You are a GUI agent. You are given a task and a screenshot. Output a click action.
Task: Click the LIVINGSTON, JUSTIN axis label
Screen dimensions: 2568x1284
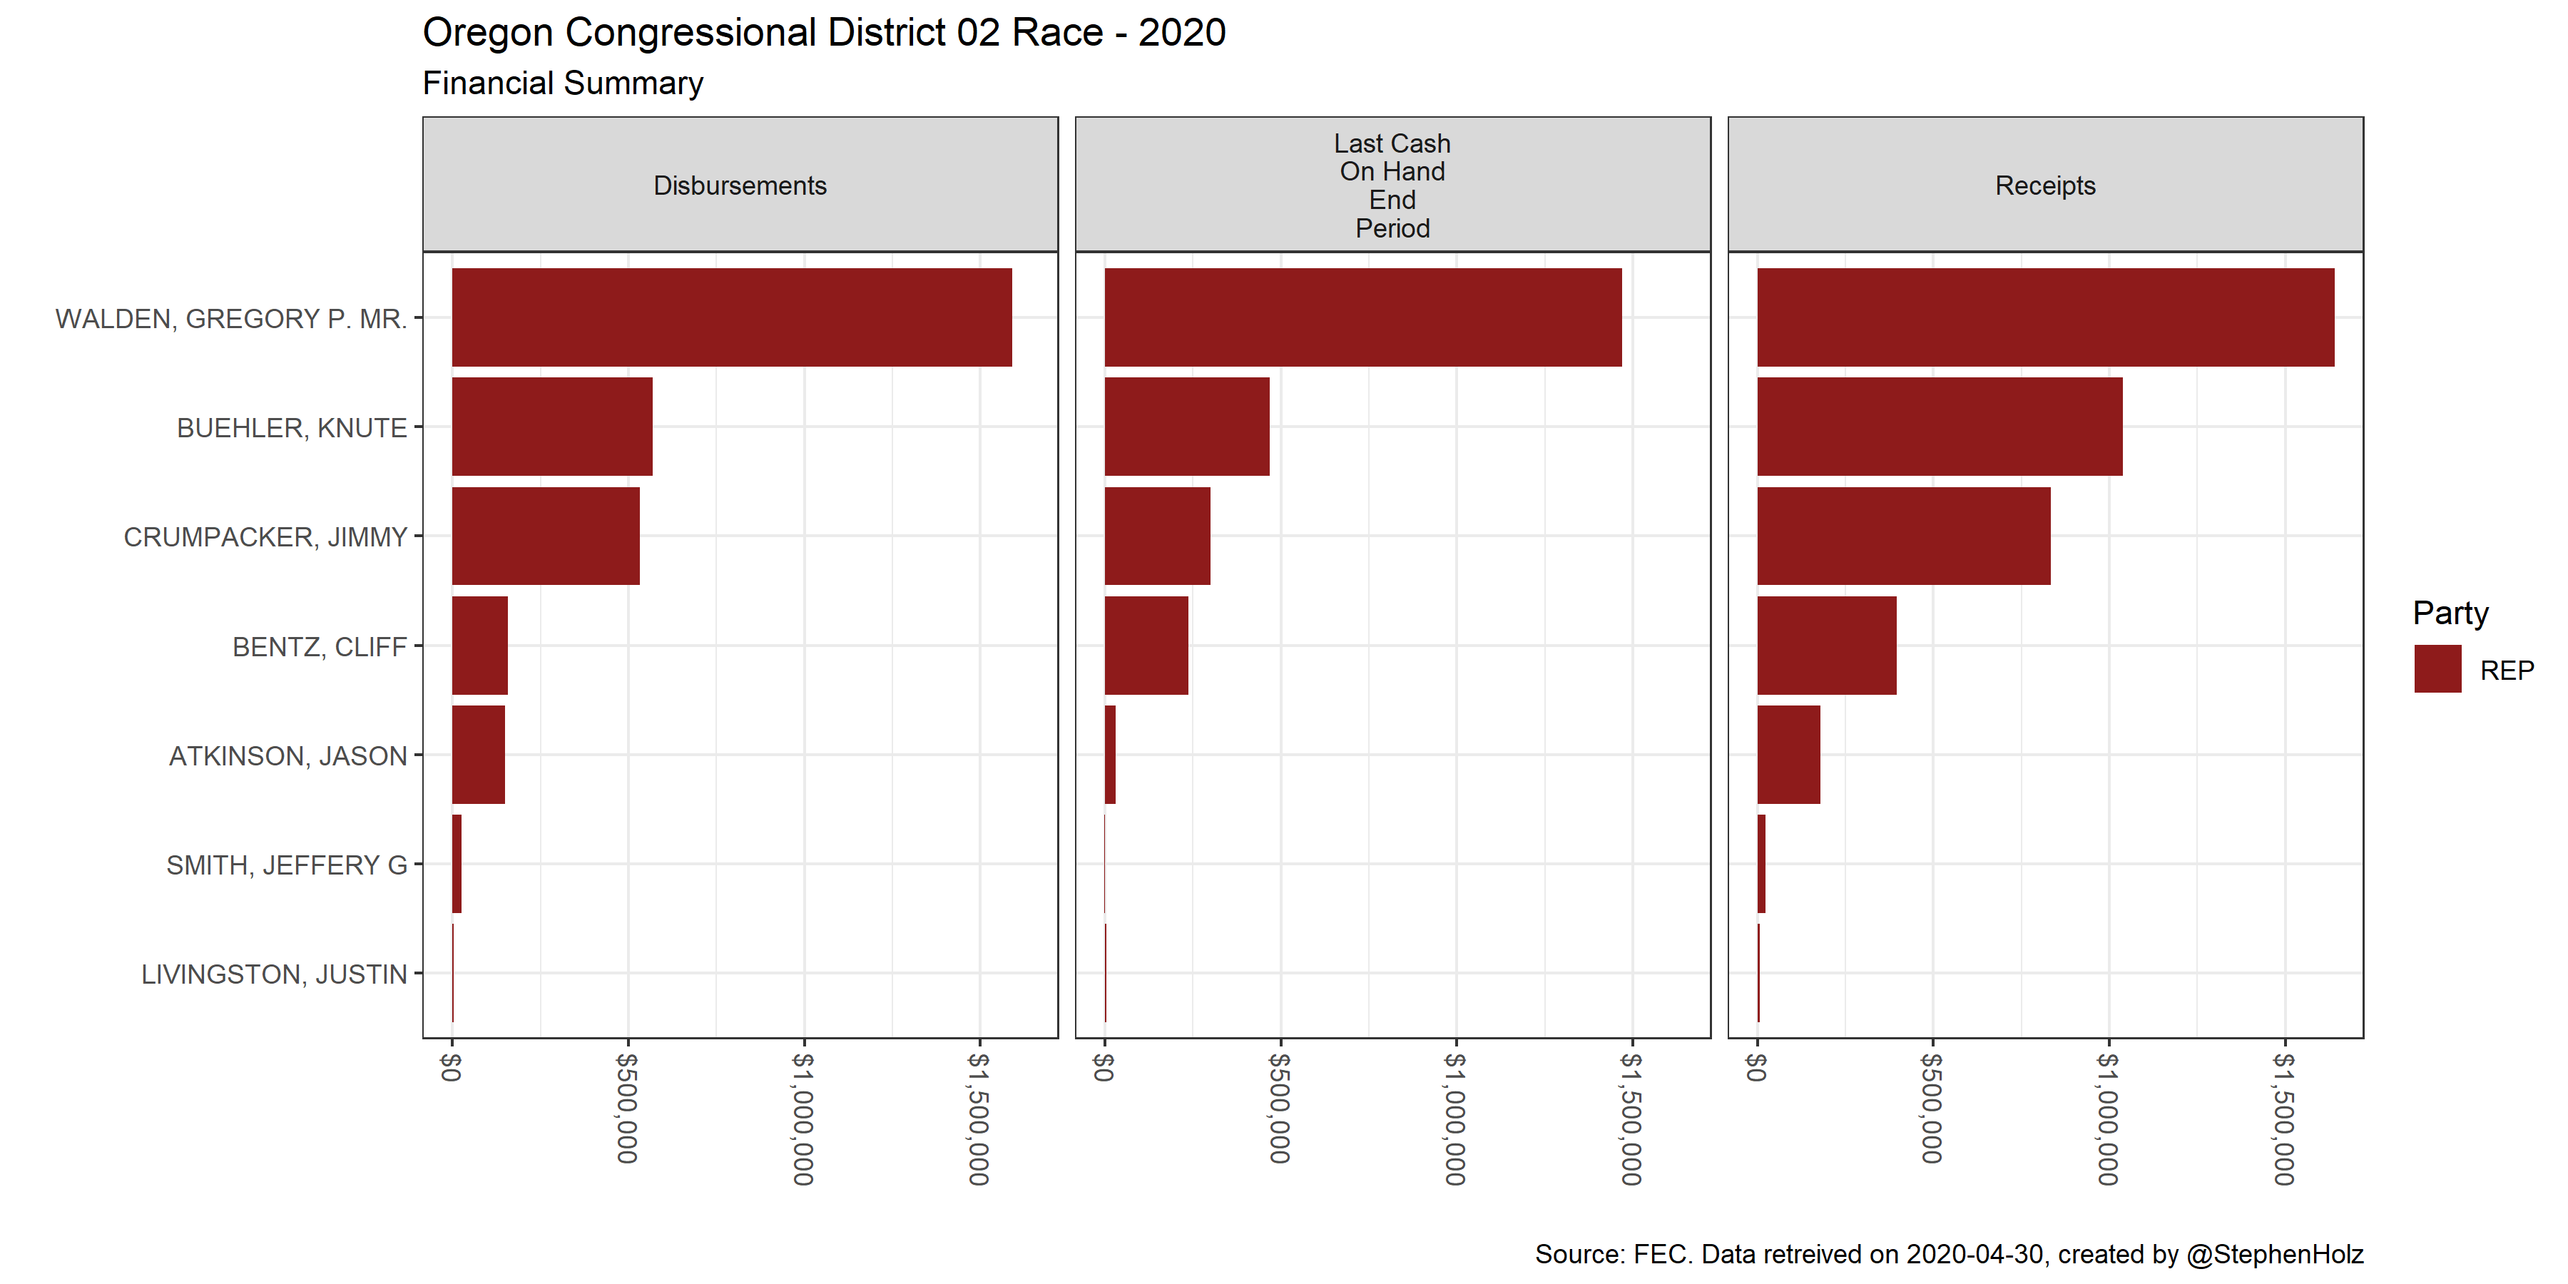click(273, 974)
